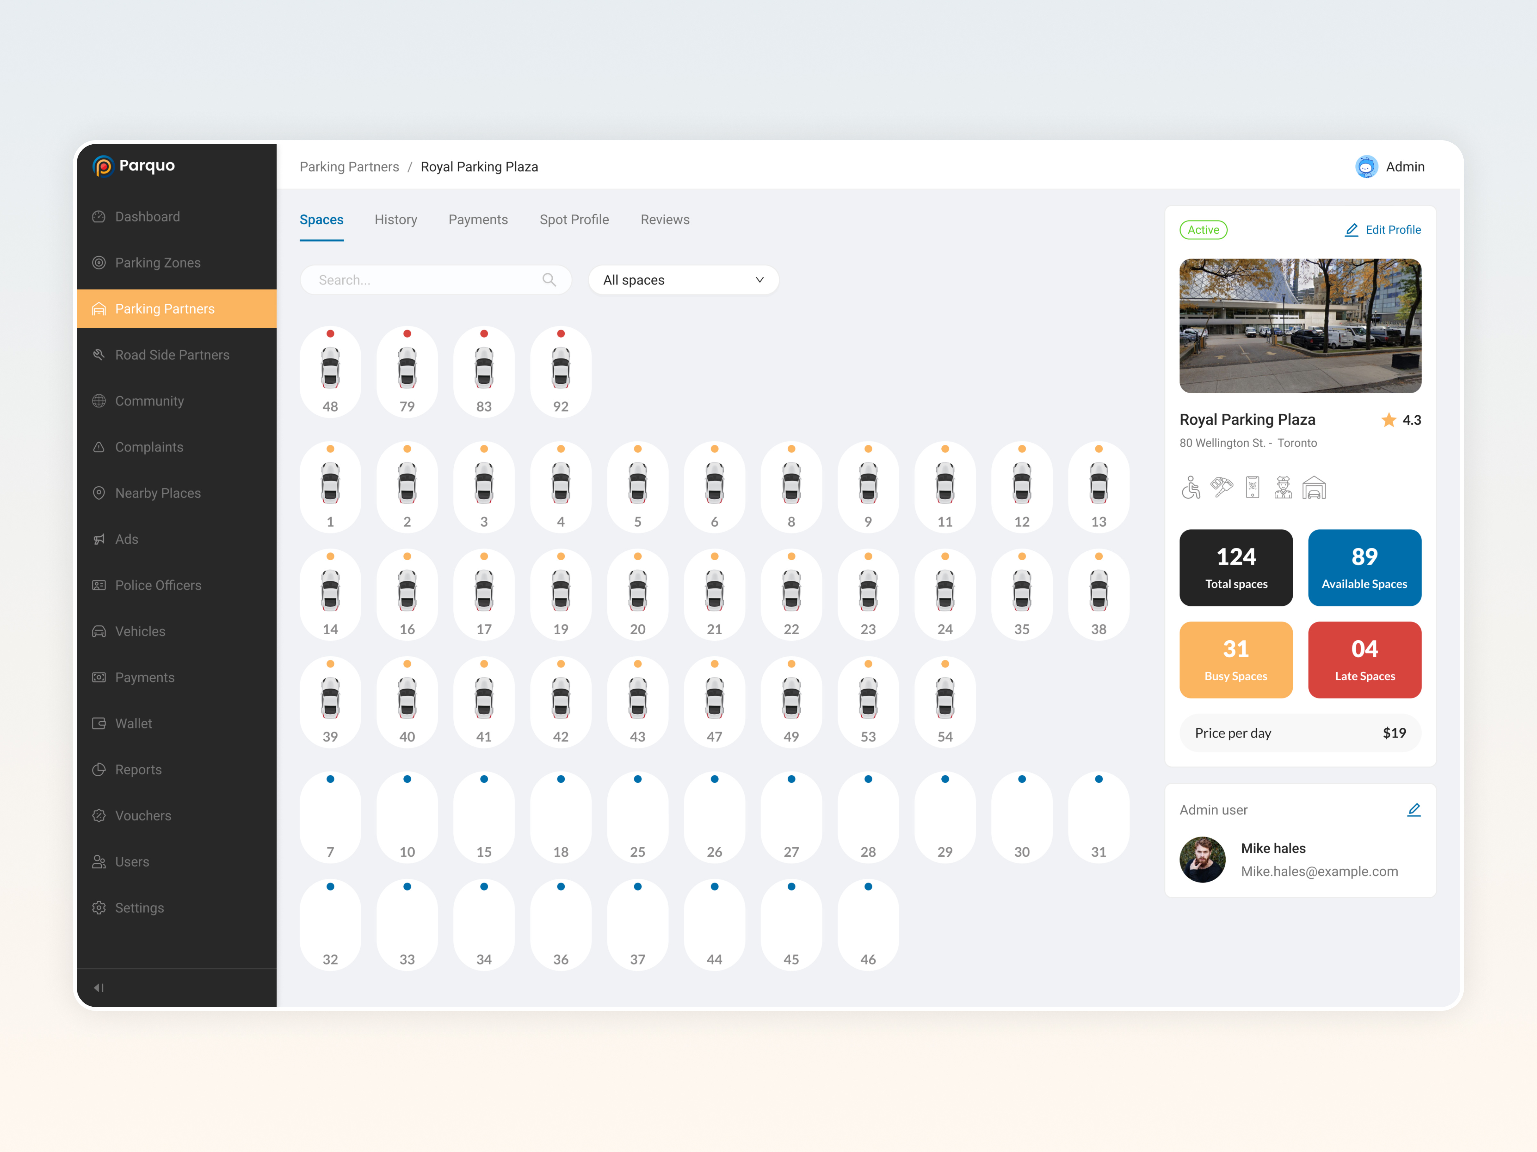The height and width of the screenshot is (1152, 1537).
Task: Select late parking space 48
Action: coord(330,372)
